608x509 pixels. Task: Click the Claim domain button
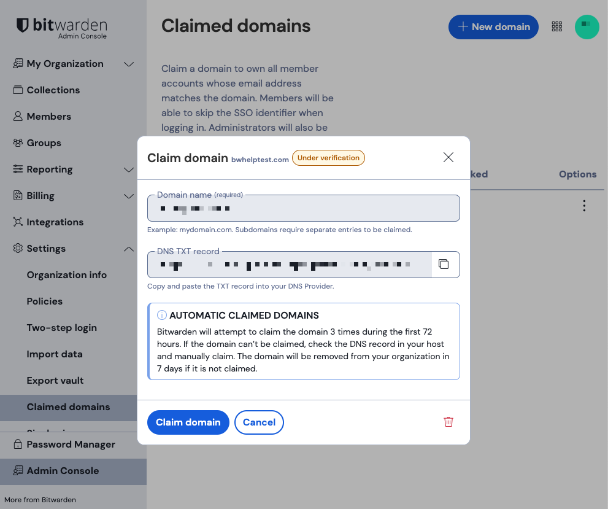click(x=188, y=422)
